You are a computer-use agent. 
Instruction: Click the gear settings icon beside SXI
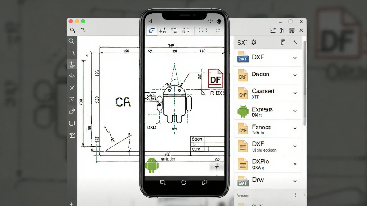tap(254, 42)
